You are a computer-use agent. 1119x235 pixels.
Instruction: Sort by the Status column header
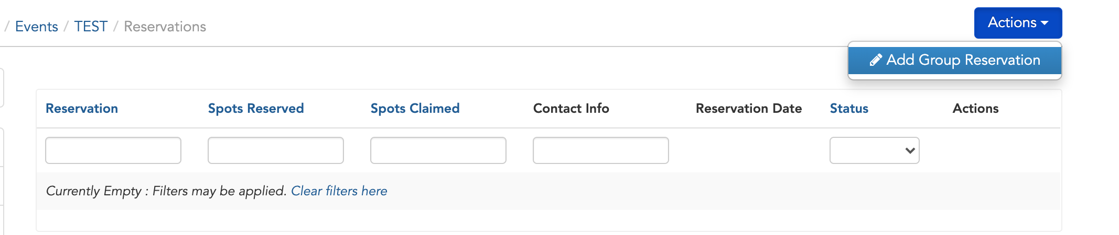tap(849, 108)
